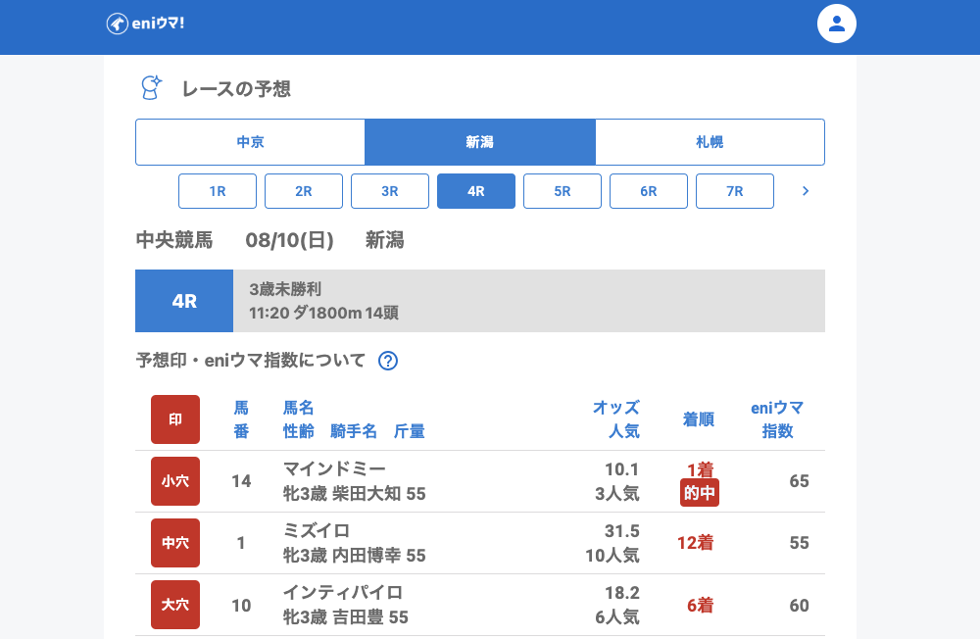
Task: Select the 新潟 racecourse tab
Action: pyautogui.click(x=479, y=142)
